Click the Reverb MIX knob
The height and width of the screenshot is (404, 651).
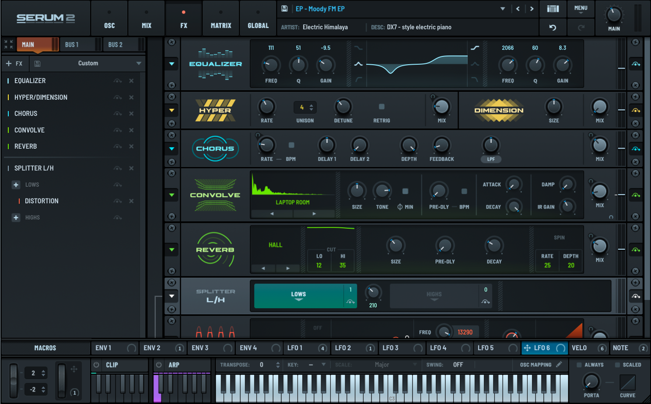point(599,246)
